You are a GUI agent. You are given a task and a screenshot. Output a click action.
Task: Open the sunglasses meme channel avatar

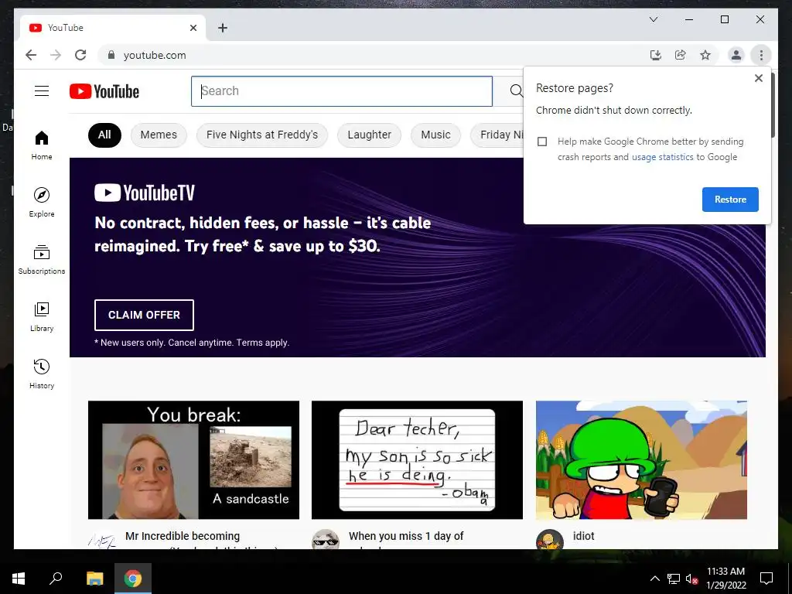click(x=326, y=539)
